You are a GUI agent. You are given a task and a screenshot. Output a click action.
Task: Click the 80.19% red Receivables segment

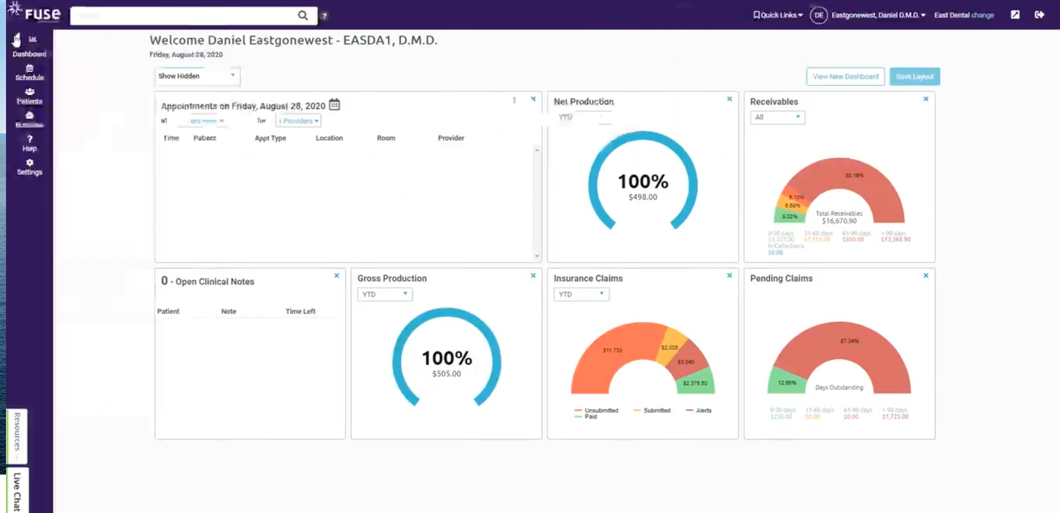click(x=854, y=176)
